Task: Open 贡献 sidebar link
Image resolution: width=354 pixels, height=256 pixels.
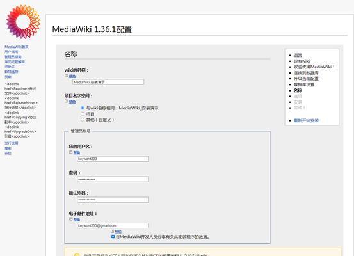Action: [8, 77]
